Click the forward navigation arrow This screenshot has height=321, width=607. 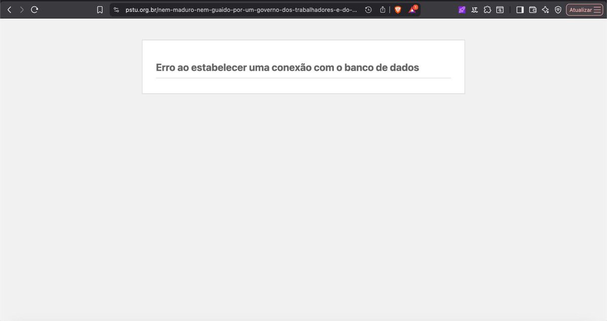(x=22, y=10)
